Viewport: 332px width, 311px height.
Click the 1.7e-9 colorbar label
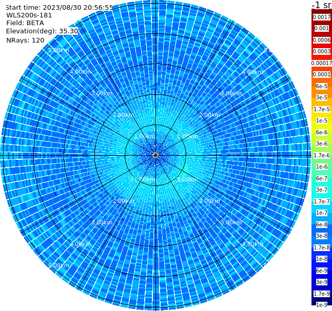coord(322,294)
